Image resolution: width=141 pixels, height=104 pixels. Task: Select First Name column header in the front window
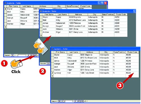[60, 52]
